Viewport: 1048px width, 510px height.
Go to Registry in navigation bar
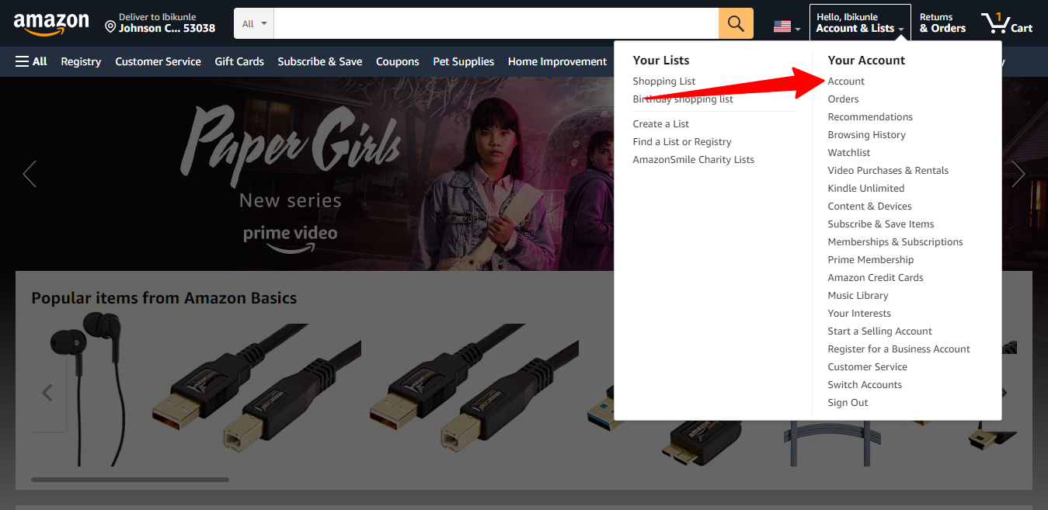81,61
